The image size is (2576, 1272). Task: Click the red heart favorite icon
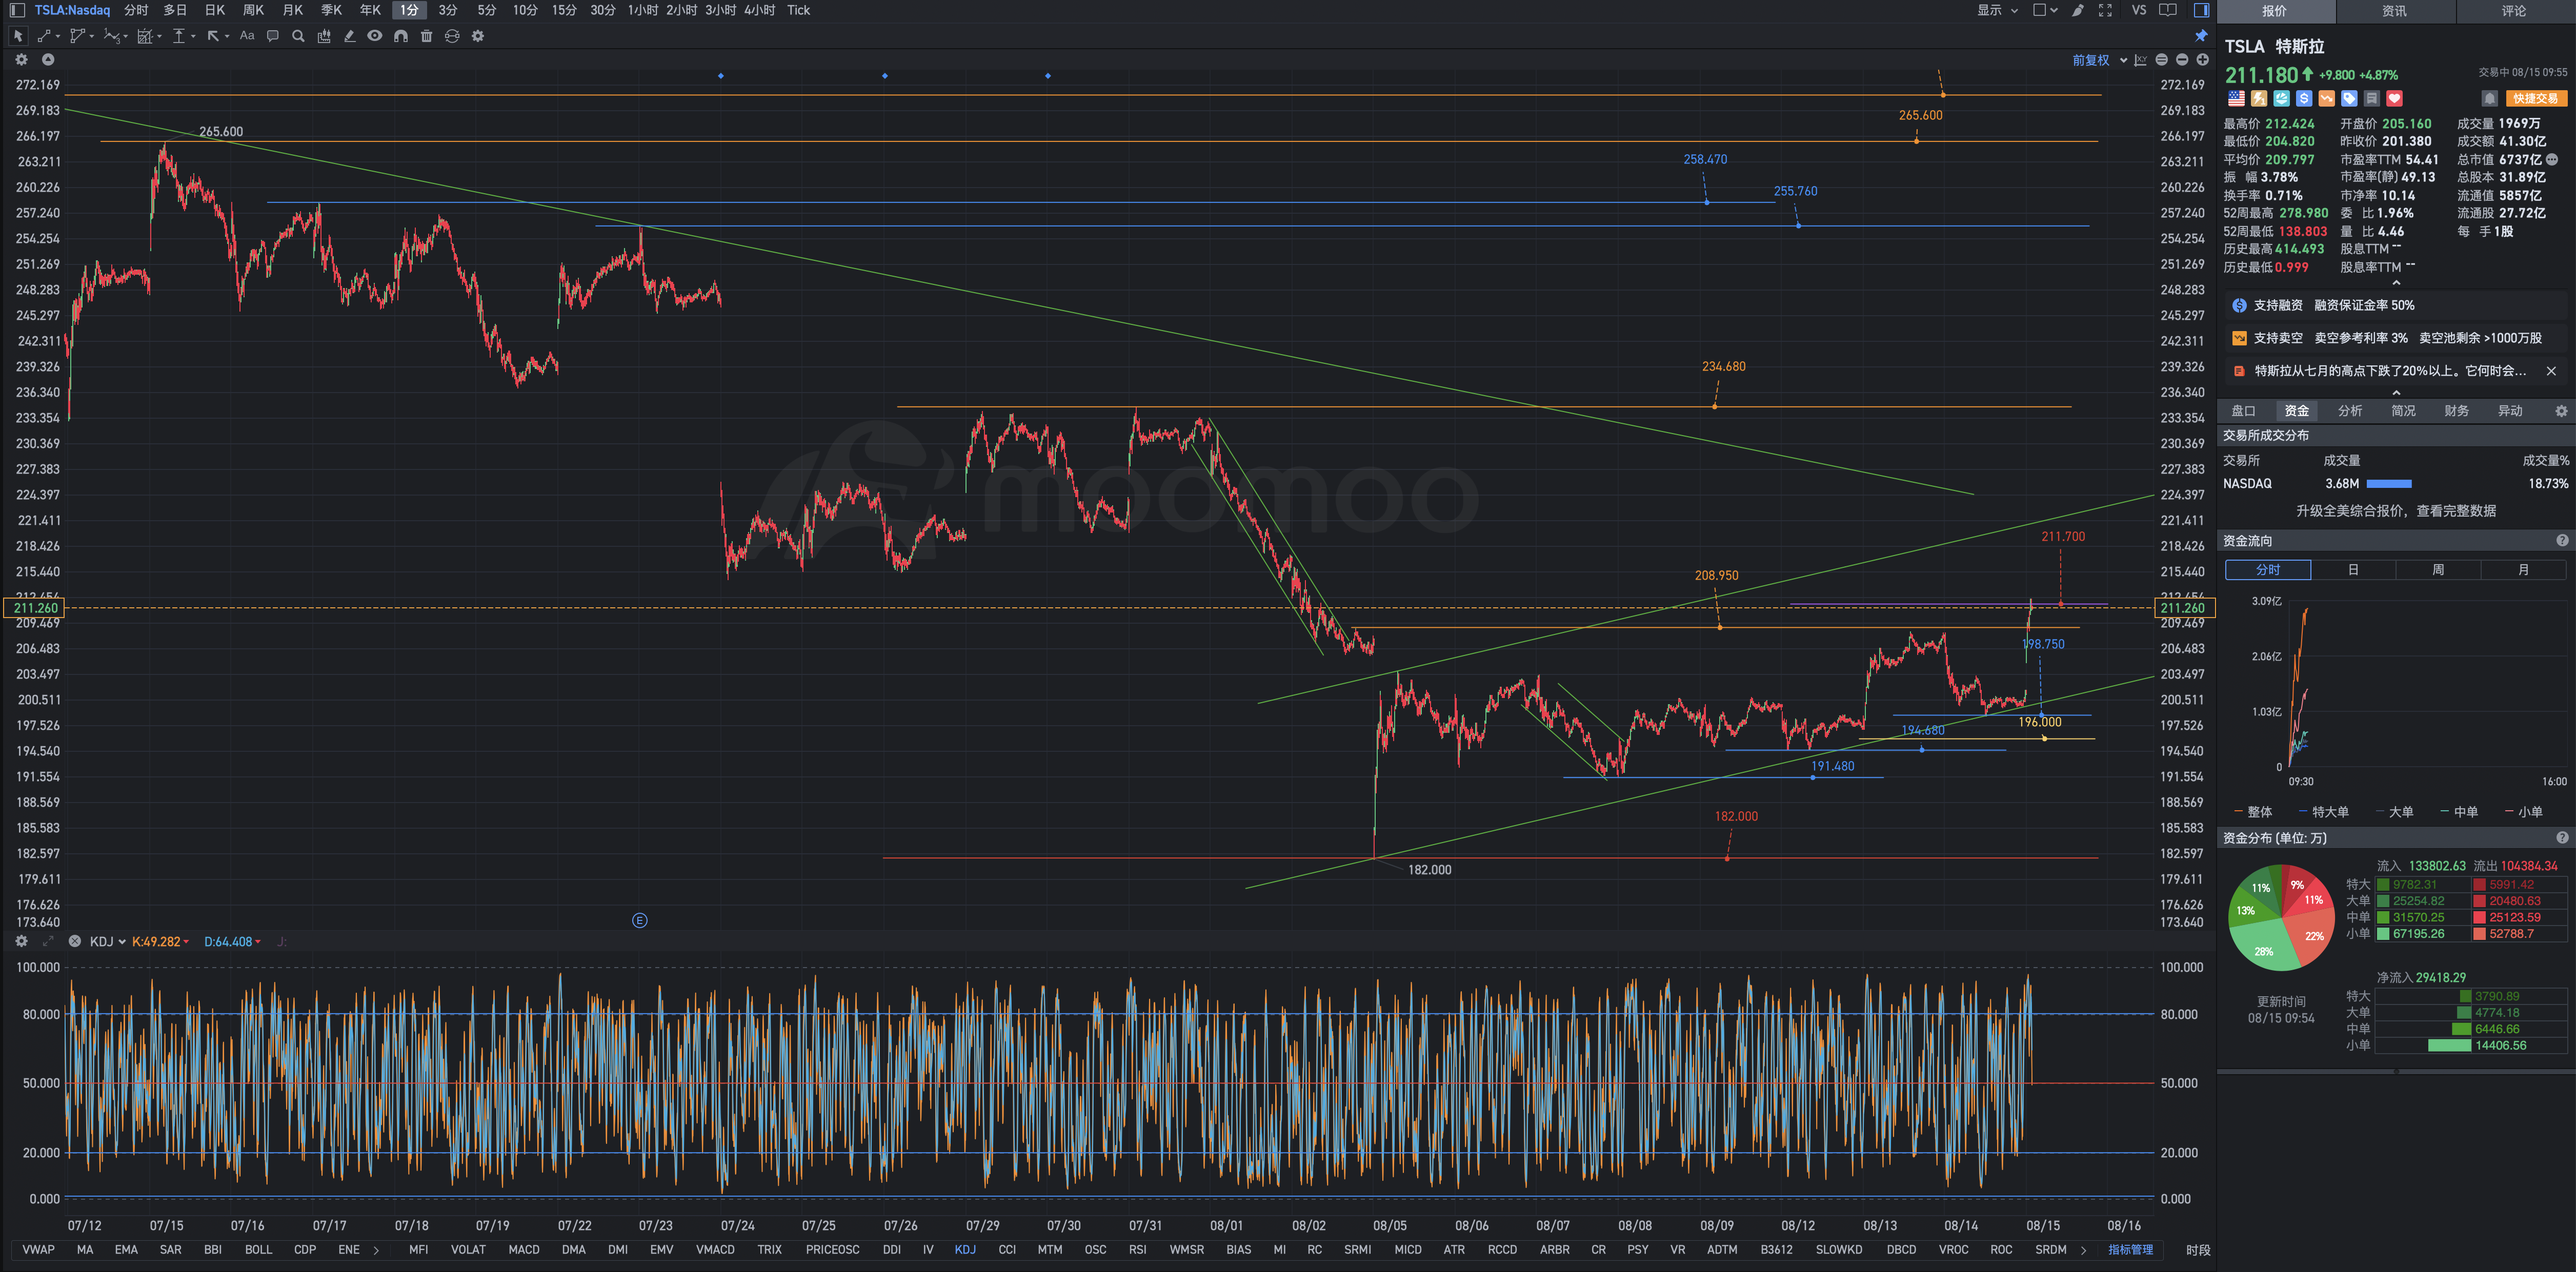2394,98
